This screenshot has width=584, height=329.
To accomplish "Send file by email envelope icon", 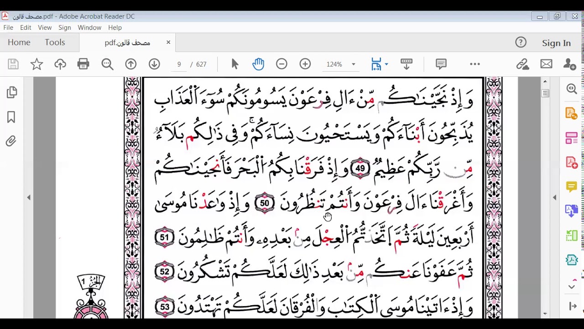I will pos(546,64).
